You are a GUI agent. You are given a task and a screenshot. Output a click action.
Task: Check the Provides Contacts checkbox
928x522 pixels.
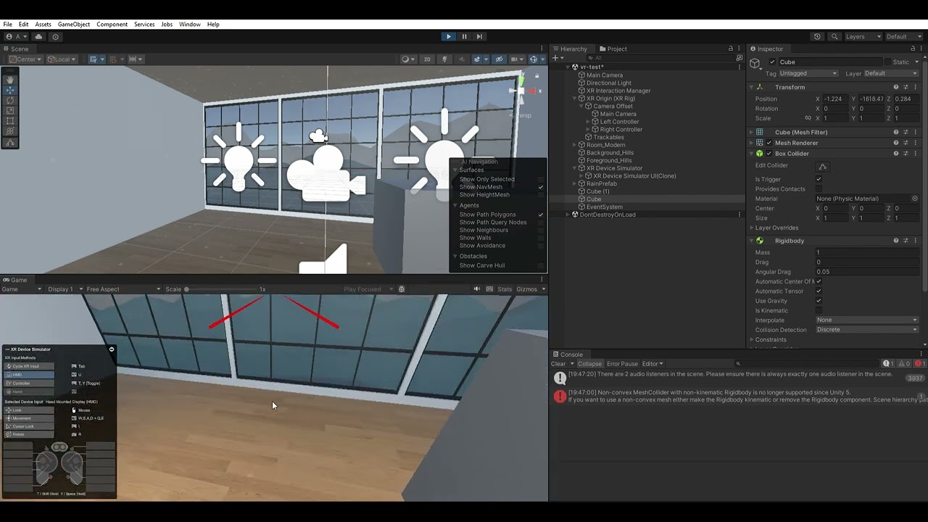point(819,188)
